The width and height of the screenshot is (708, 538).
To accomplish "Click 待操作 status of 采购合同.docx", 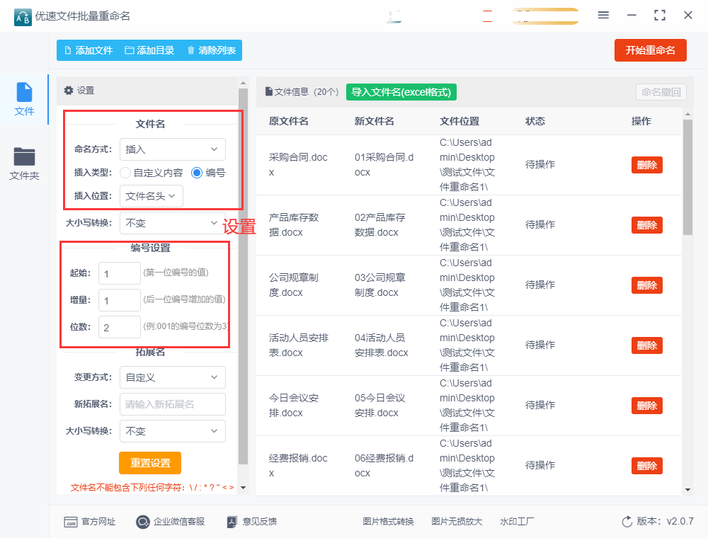I will click(540, 165).
